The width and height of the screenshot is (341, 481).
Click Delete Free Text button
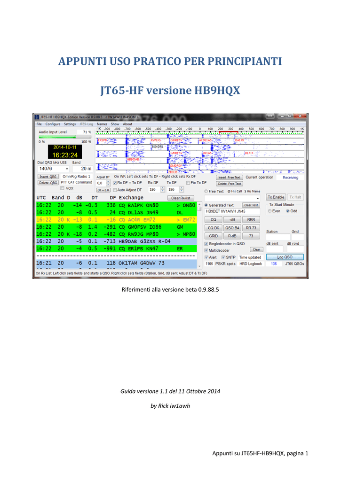click(x=229, y=184)
